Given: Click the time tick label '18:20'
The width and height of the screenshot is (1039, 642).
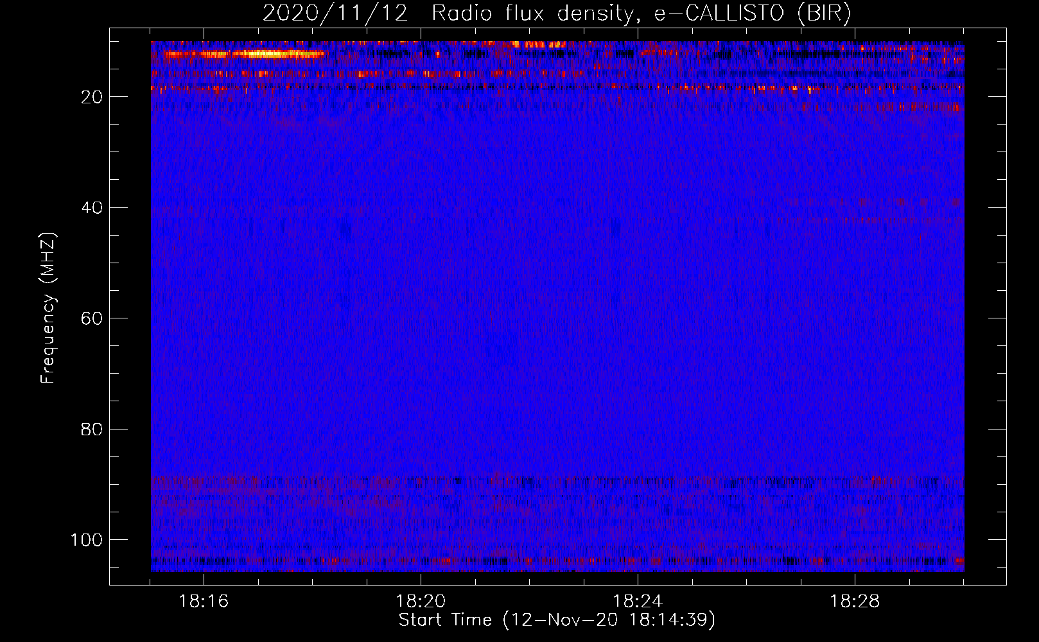Looking at the screenshot, I should pyautogui.click(x=421, y=602).
